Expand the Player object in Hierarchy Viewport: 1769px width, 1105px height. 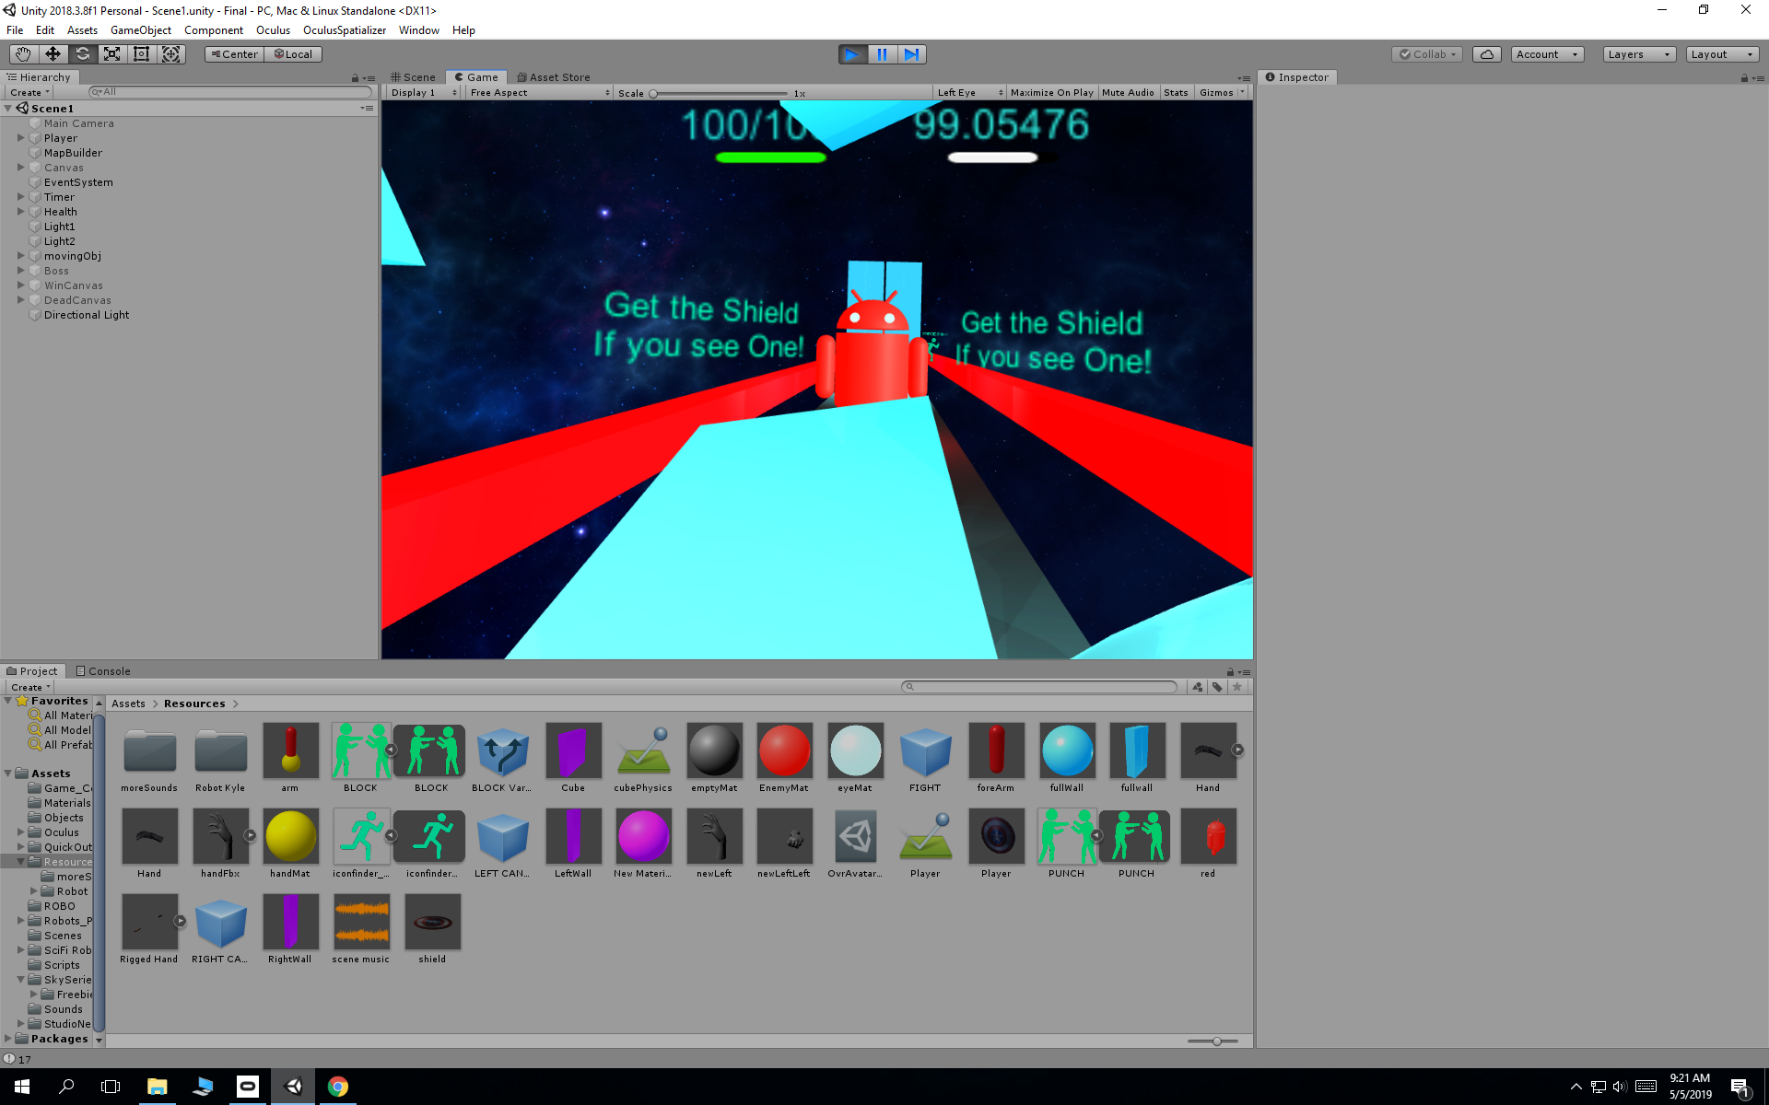(20, 138)
